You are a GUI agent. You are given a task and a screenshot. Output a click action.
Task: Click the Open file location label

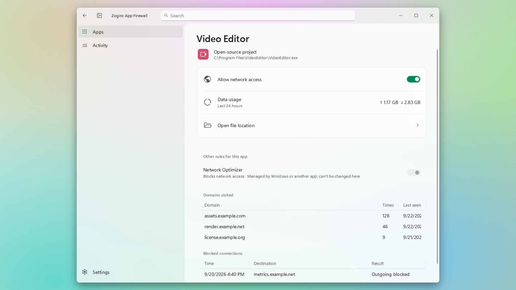pyautogui.click(x=236, y=125)
